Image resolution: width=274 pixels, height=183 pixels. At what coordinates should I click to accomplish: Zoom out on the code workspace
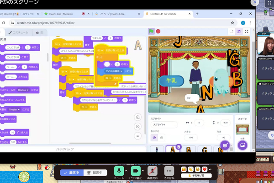click(138, 126)
